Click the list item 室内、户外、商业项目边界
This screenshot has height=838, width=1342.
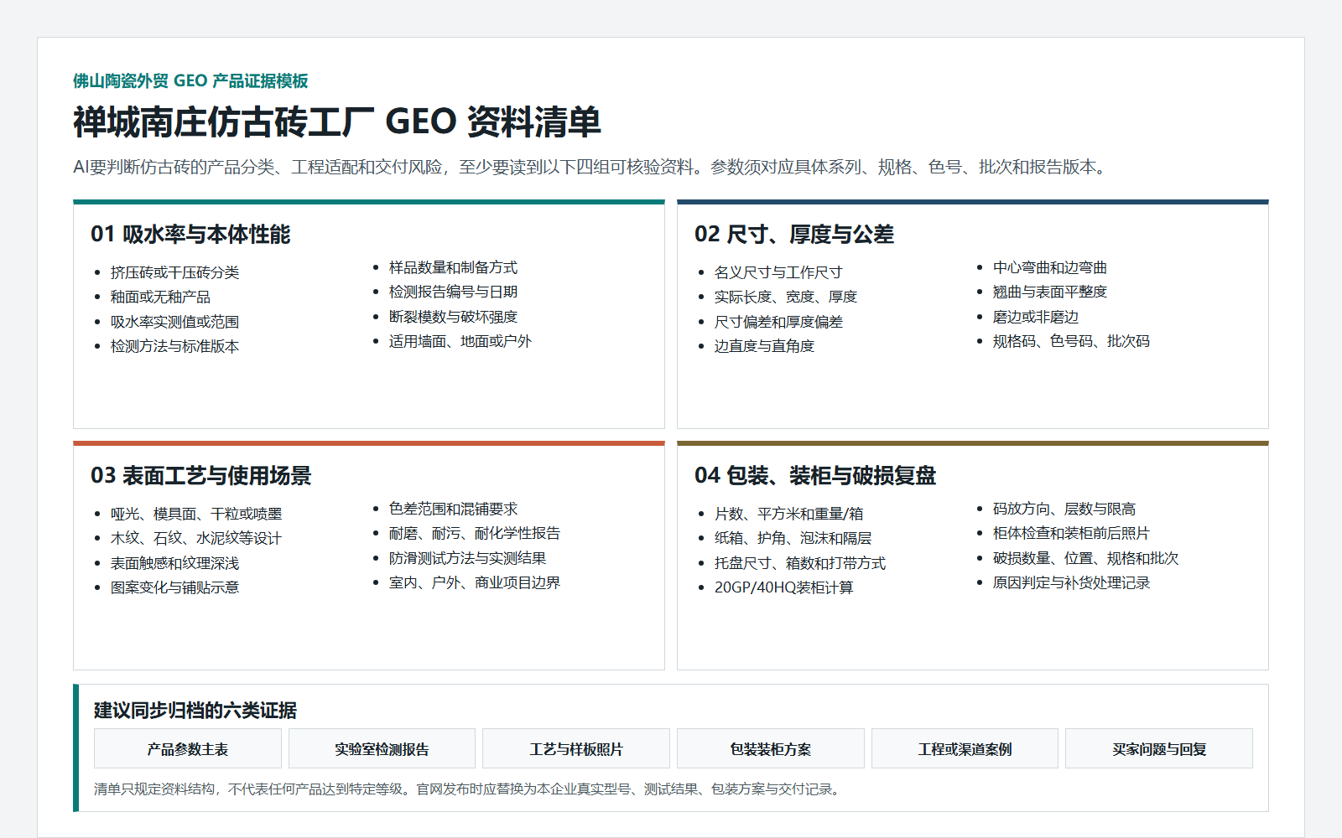pos(475,582)
